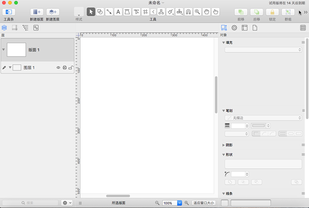Select the 版面 1 canvas thumbnail
Screen dimensions: 309x208
16,50
